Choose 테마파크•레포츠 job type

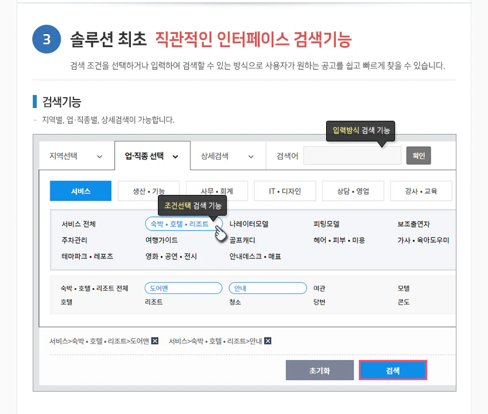(87, 256)
